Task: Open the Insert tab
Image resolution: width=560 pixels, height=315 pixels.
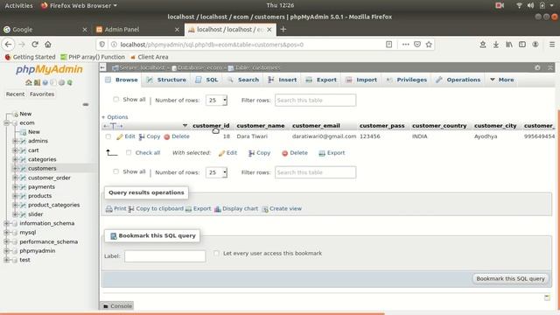Action: pyautogui.click(x=283, y=80)
